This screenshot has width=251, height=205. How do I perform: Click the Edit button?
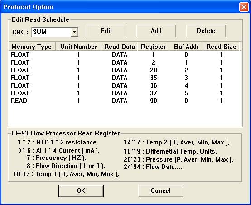[x=106, y=31]
